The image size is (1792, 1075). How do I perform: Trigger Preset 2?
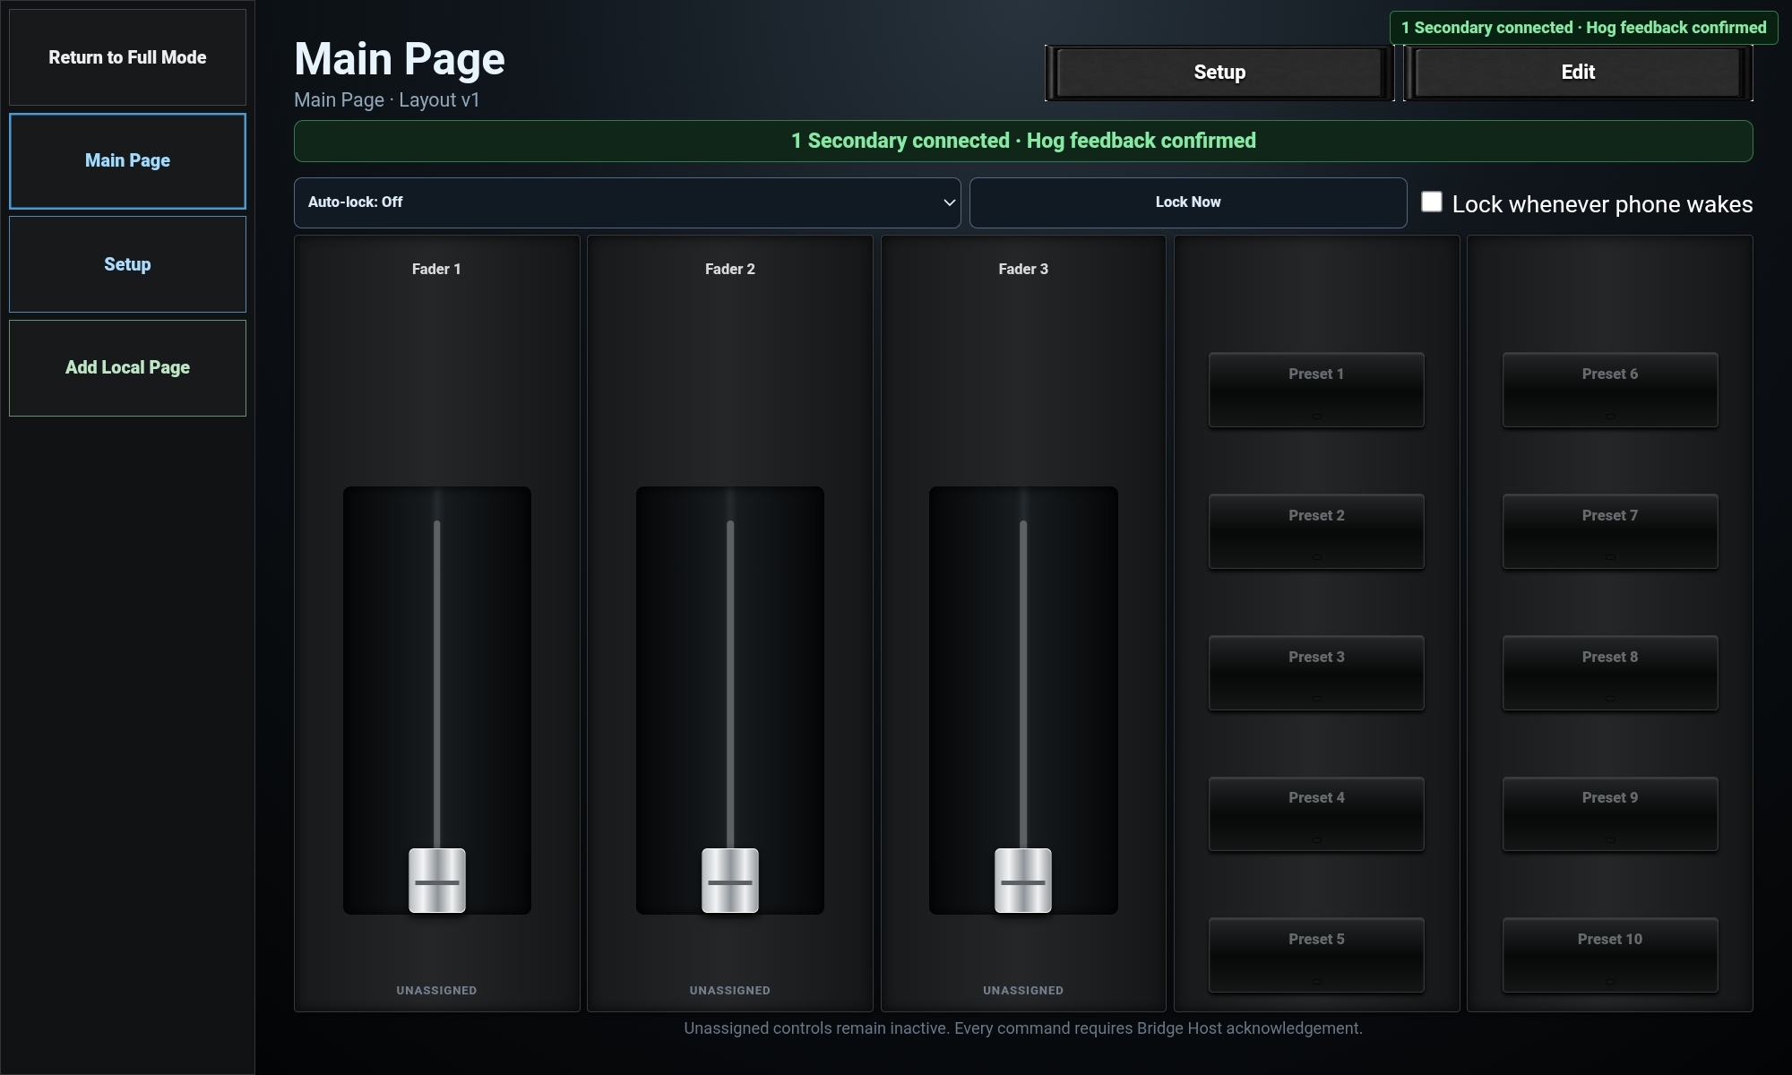1316,531
